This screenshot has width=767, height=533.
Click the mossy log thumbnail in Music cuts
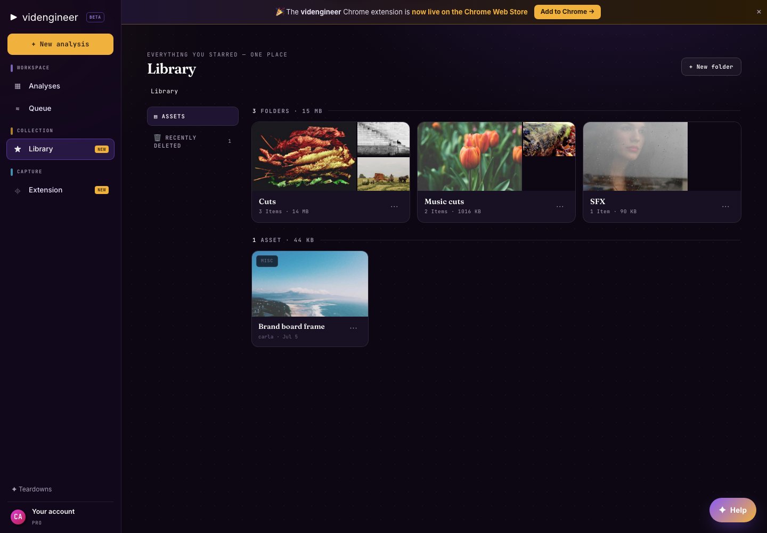click(x=549, y=139)
